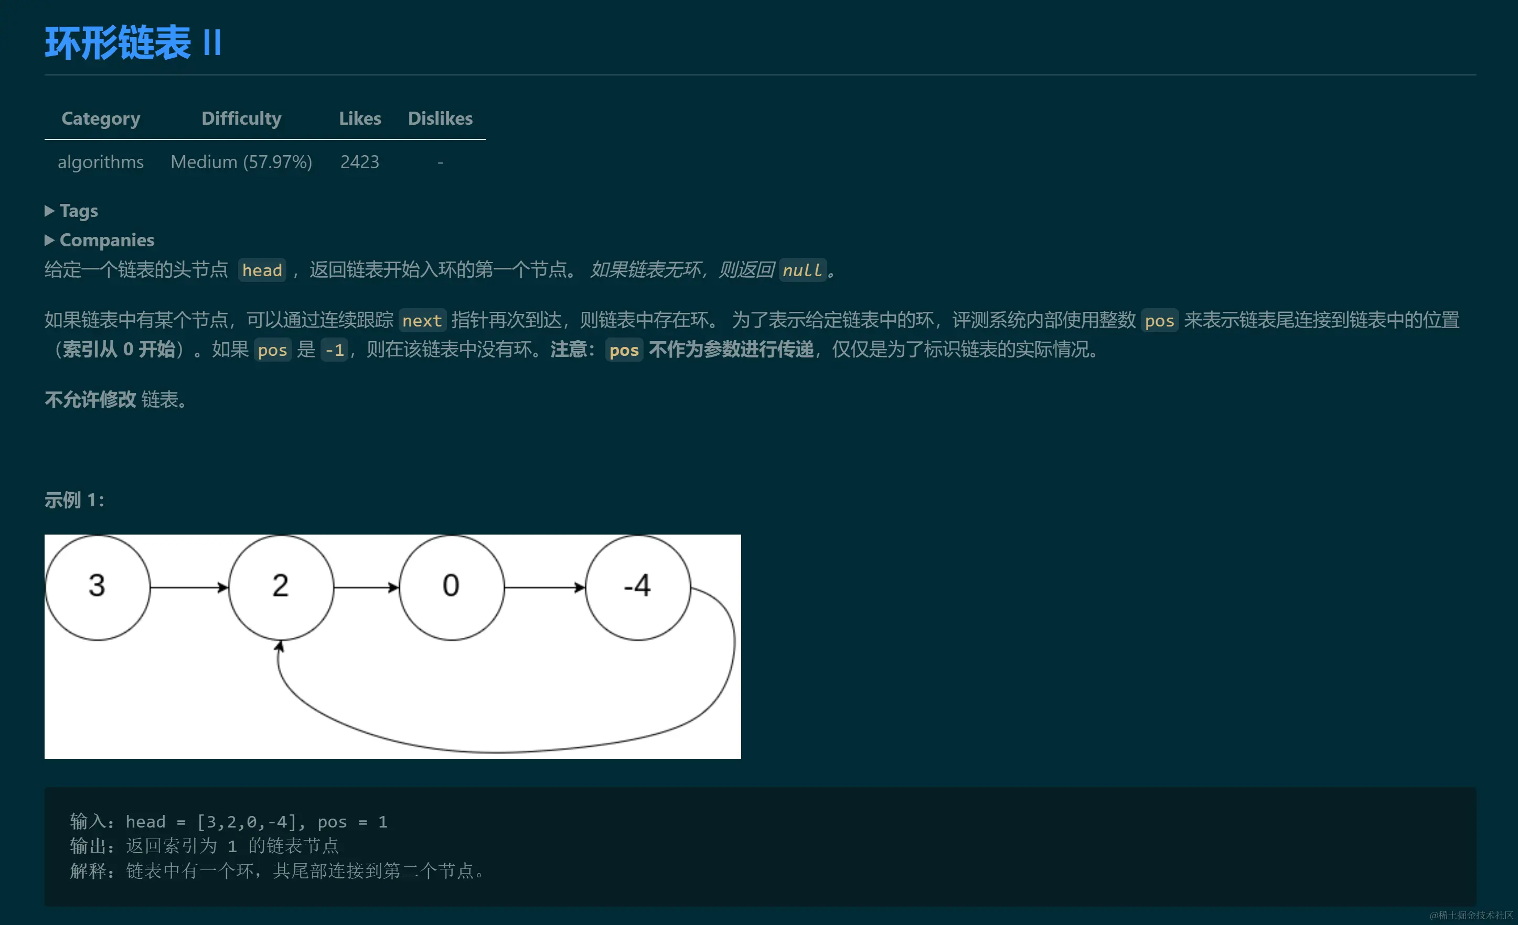Click node 3 in the diagram
This screenshot has width=1518, height=925.
click(x=98, y=586)
